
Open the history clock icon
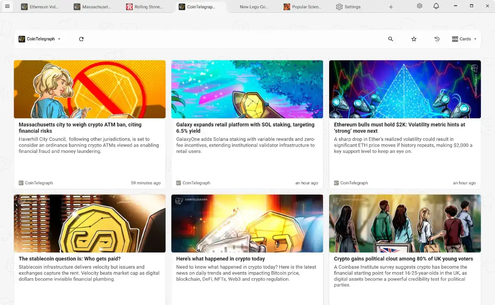click(437, 39)
